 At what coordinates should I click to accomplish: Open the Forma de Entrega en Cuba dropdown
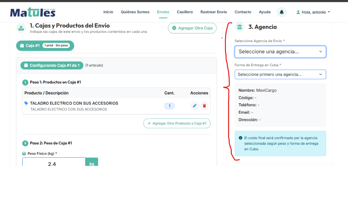pos(280,75)
